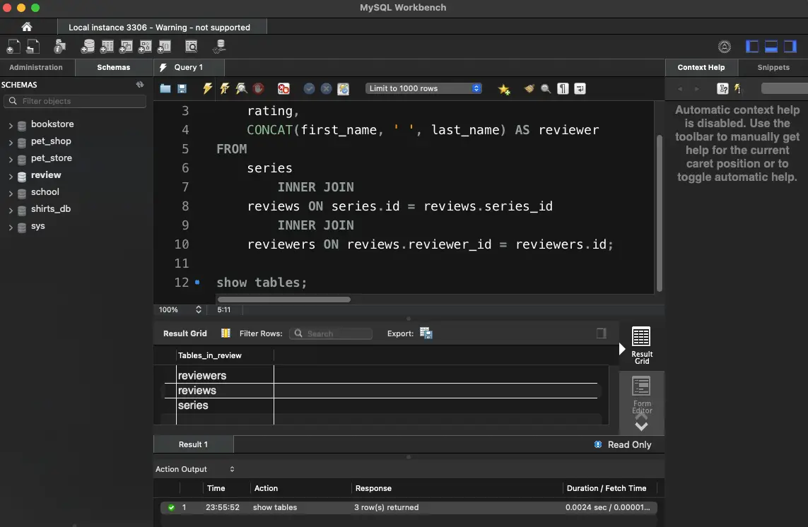Beautify the query with broom icon
808x527 pixels.
[529, 88]
